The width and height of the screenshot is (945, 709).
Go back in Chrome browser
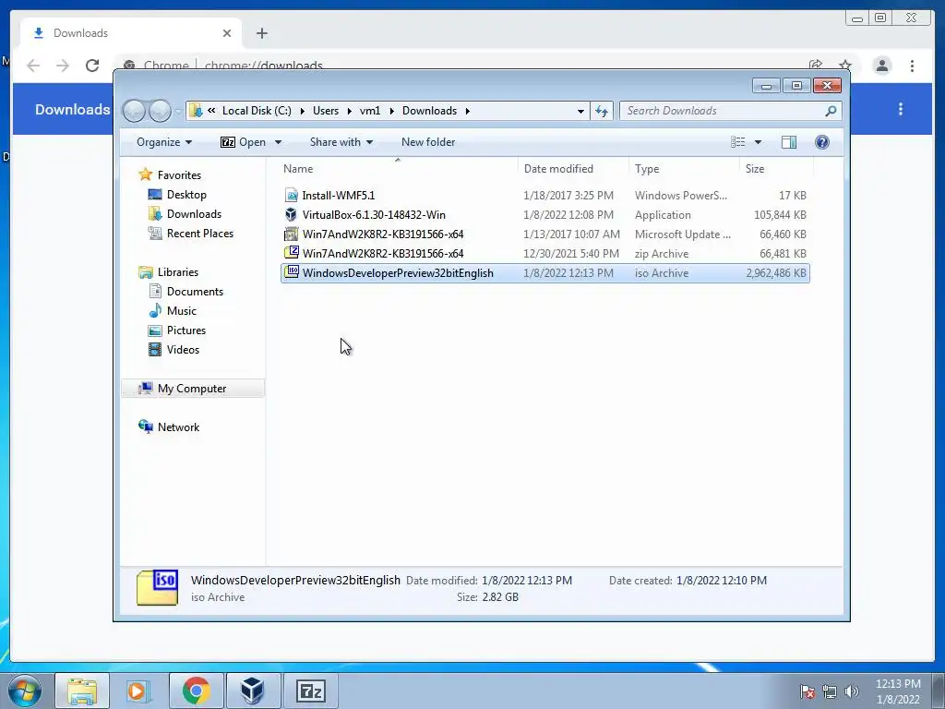pos(33,66)
